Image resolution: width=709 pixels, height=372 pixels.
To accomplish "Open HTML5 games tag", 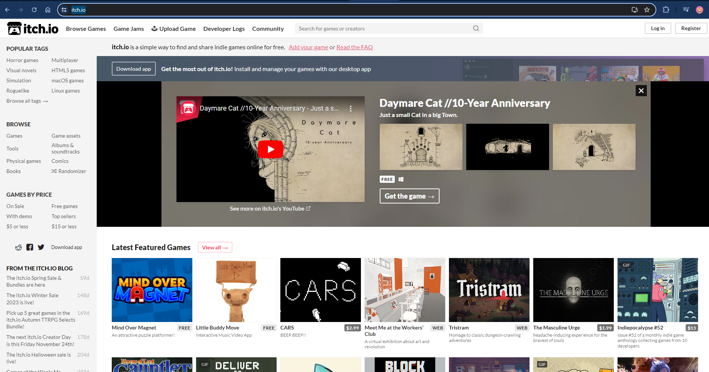I will [x=68, y=70].
